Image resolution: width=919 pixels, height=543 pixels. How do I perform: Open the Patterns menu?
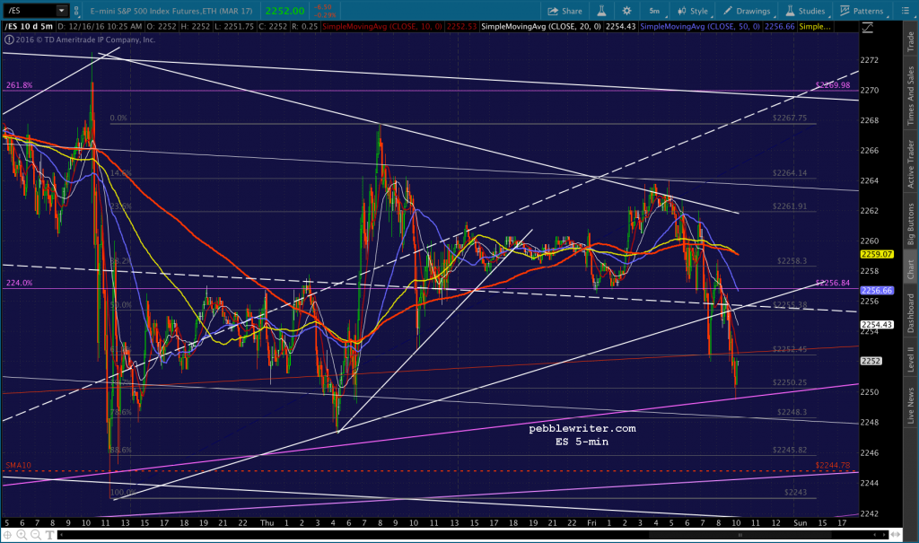pos(862,11)
